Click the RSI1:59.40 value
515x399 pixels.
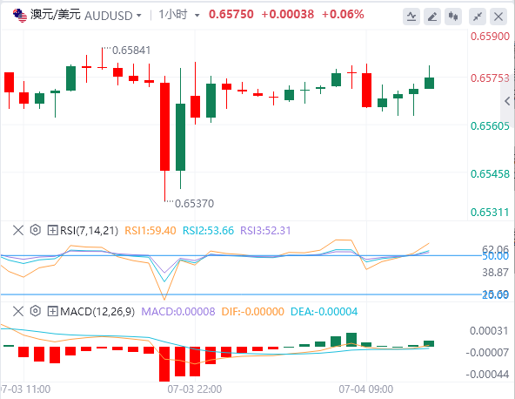tap(150, 231)
